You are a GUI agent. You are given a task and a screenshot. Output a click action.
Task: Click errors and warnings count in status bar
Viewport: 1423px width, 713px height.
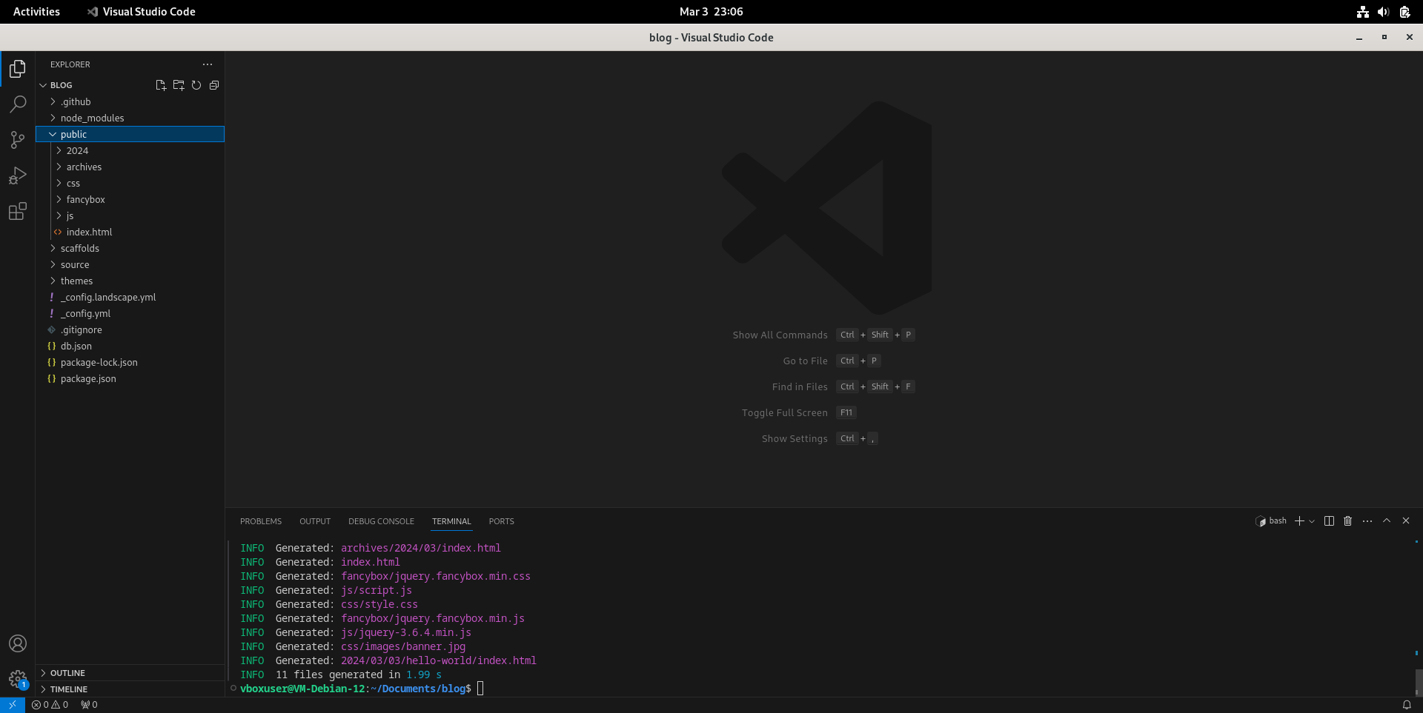[50, 705]
